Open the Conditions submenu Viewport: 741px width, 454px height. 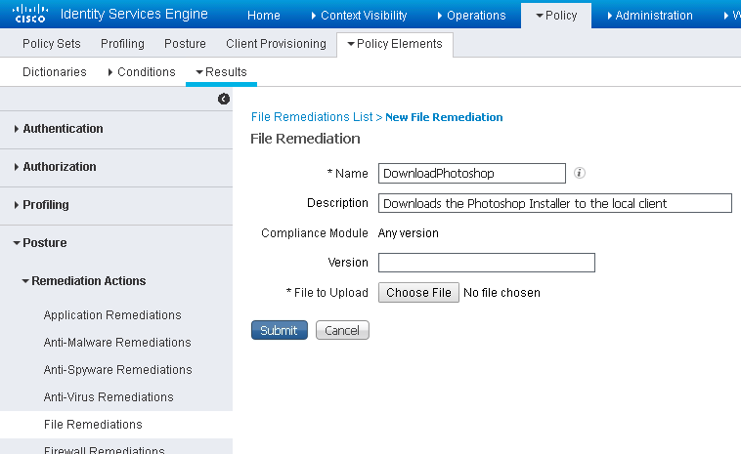point(142,72)
